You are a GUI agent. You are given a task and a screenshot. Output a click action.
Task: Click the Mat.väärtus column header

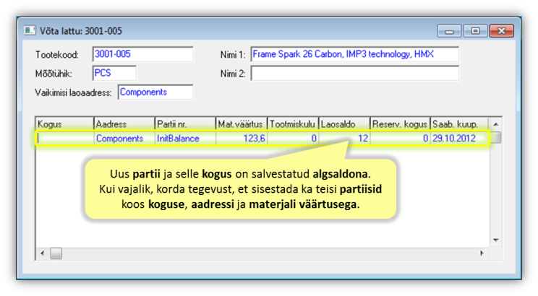pyautogui.click(x=242, y=124)
